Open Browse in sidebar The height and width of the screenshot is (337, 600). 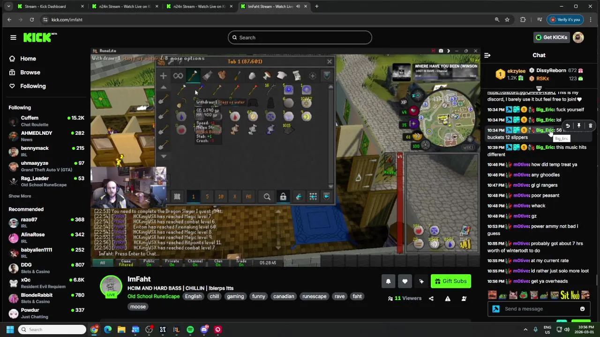point(30,72)
